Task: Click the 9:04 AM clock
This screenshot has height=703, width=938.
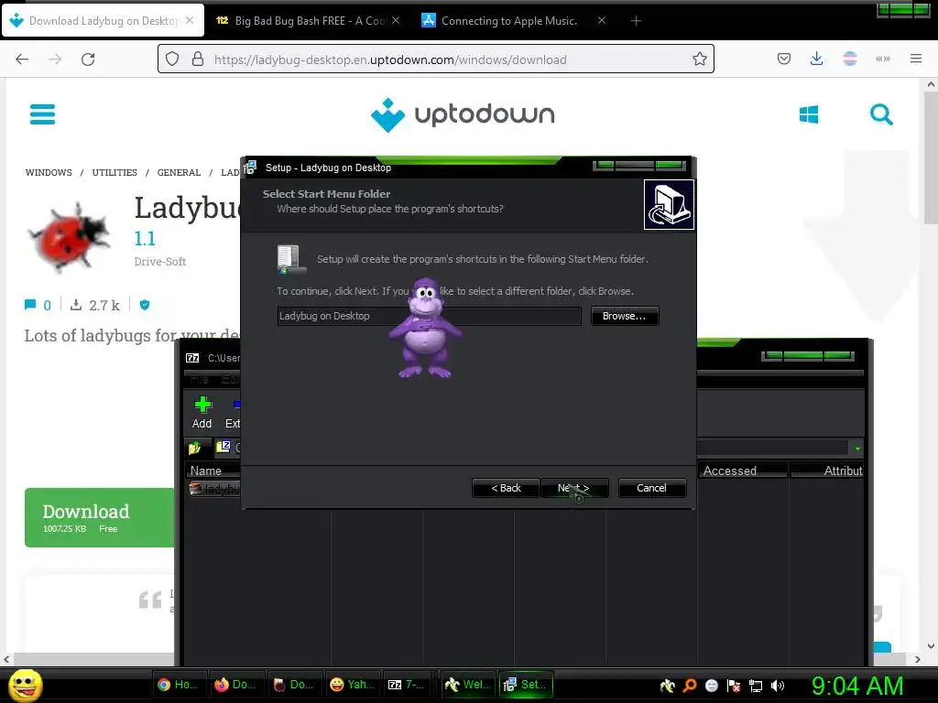Action: 857,686
